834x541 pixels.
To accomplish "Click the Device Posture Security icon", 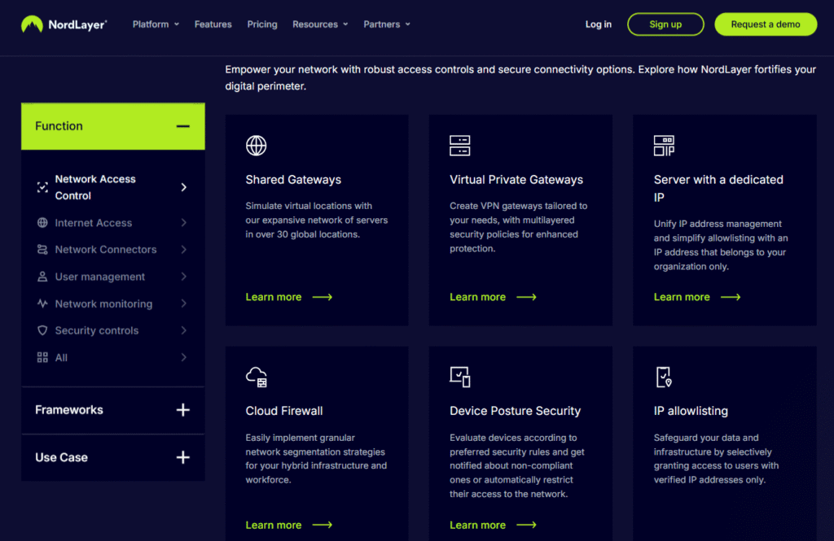I will 459,376.
